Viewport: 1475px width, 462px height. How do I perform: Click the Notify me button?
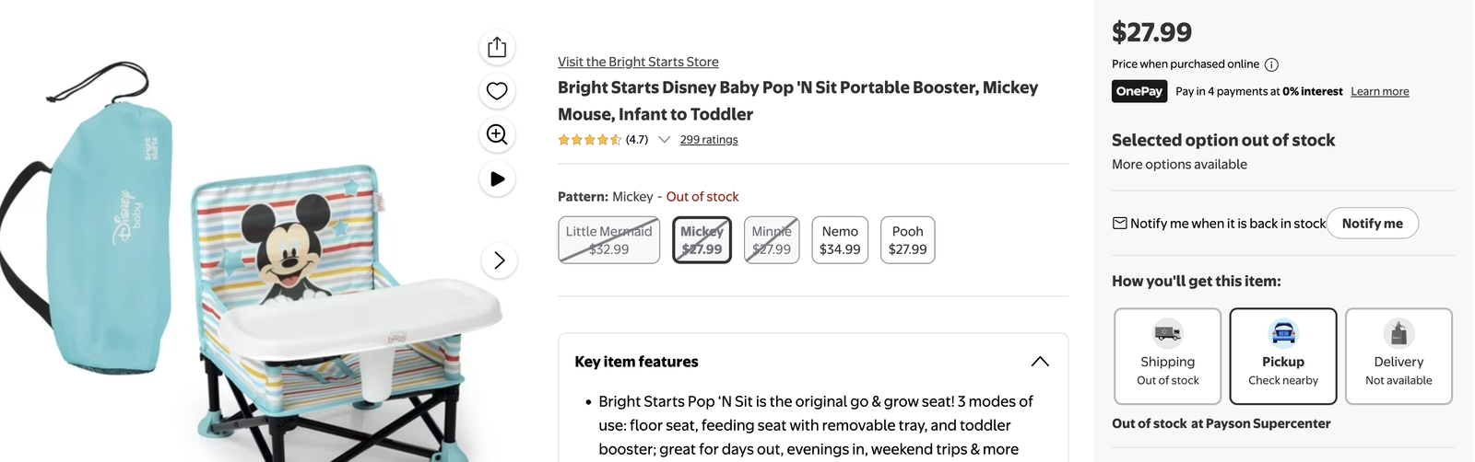click(1373, 224)
